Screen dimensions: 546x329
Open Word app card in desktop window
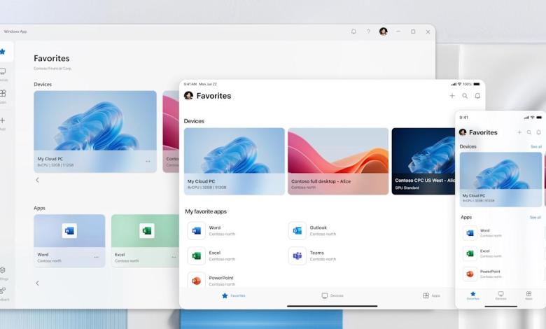coord(69,241)
